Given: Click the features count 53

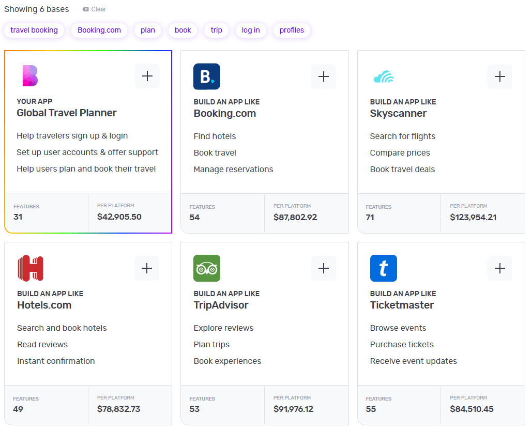Looking at the screenshot, I should [194, 409].
